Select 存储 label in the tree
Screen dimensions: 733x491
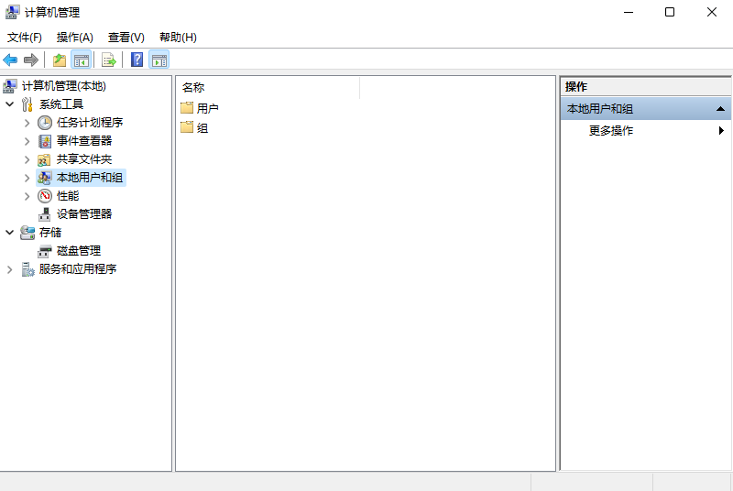[50, 233]
